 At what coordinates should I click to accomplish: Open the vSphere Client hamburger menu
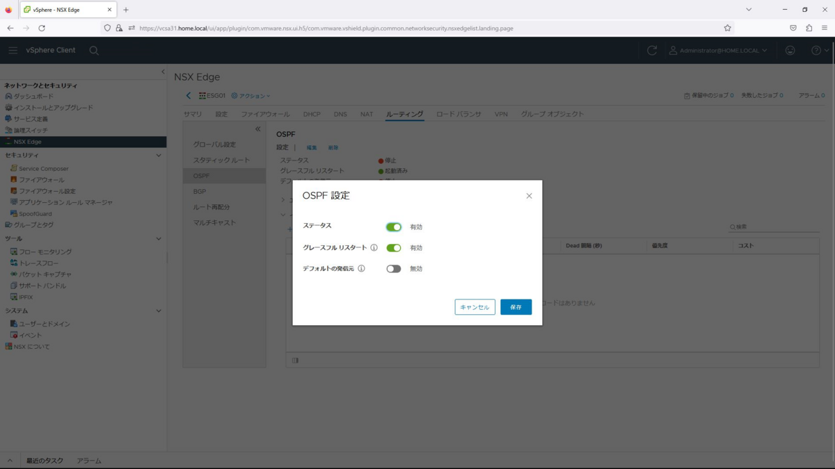point(13,51)
